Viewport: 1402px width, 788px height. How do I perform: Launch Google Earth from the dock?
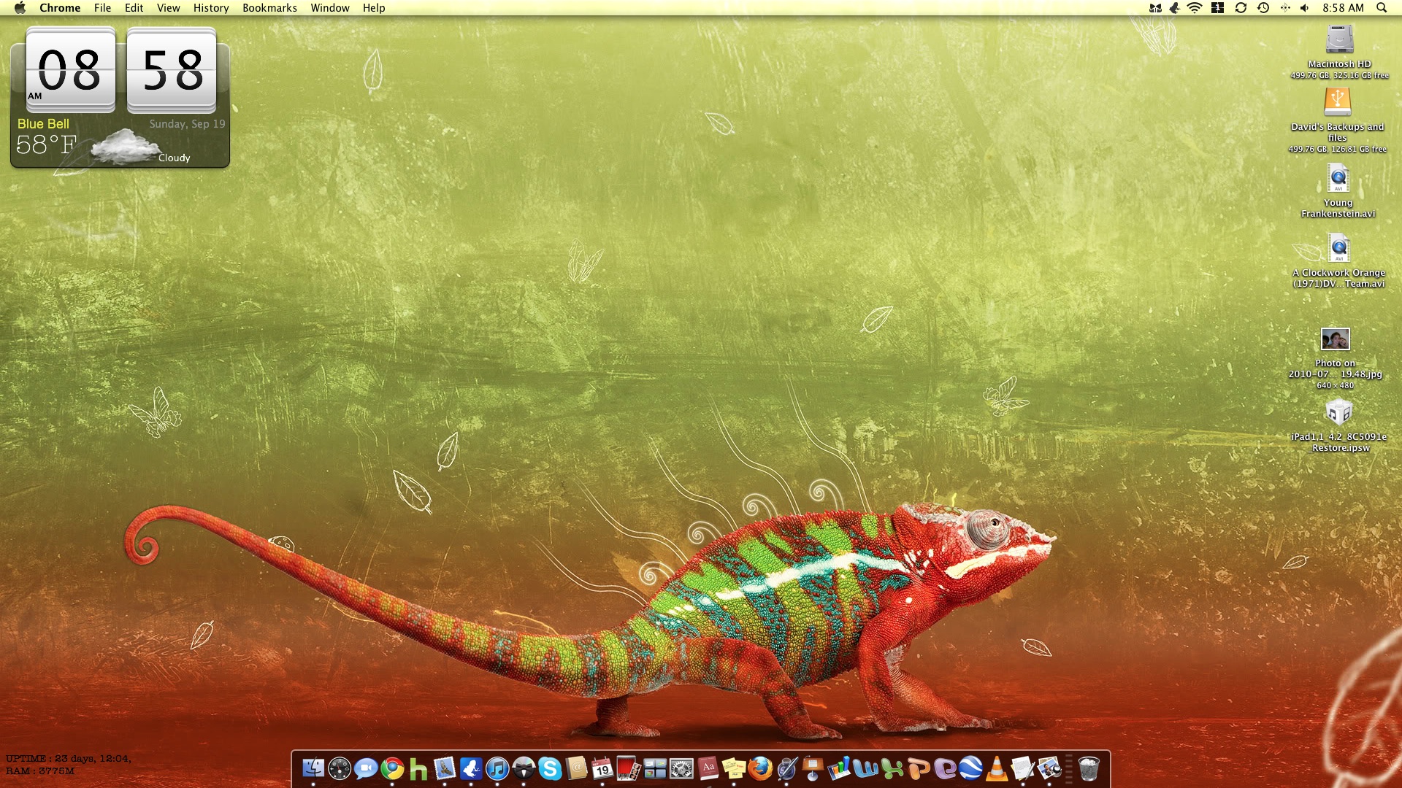970,768
